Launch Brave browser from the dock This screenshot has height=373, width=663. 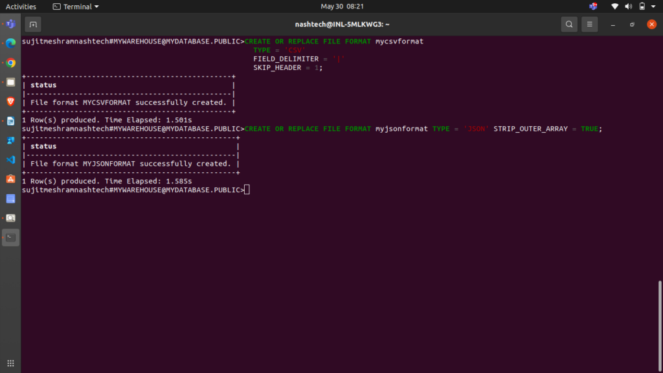click(x=10, y=102)
